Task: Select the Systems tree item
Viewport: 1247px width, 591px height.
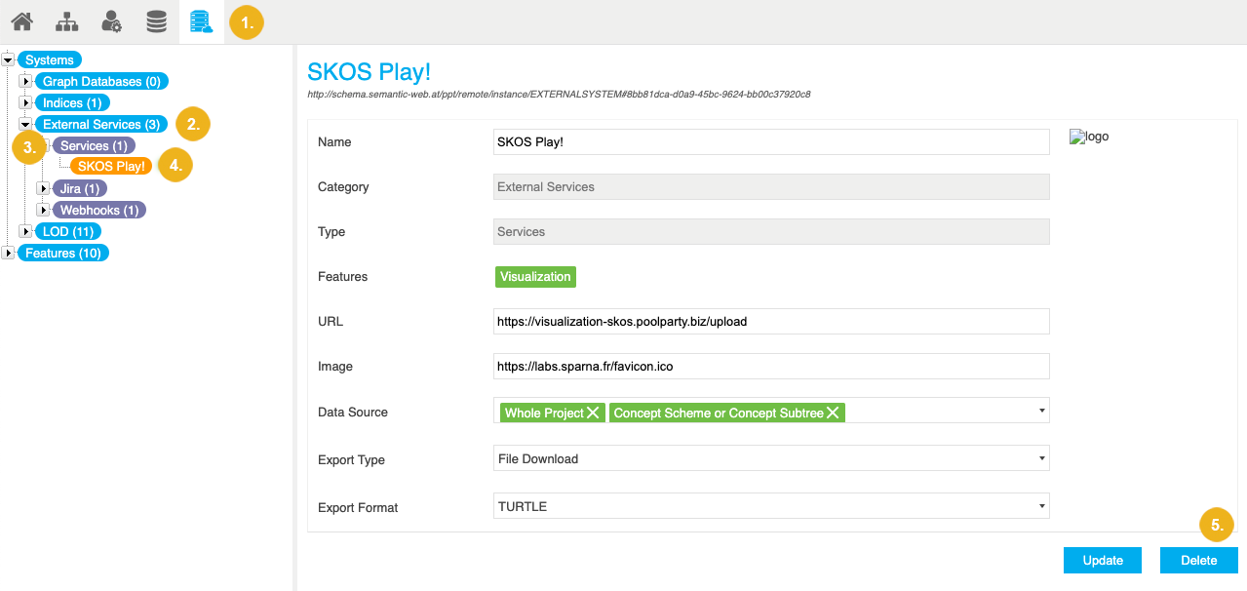Action: (50, 60)
